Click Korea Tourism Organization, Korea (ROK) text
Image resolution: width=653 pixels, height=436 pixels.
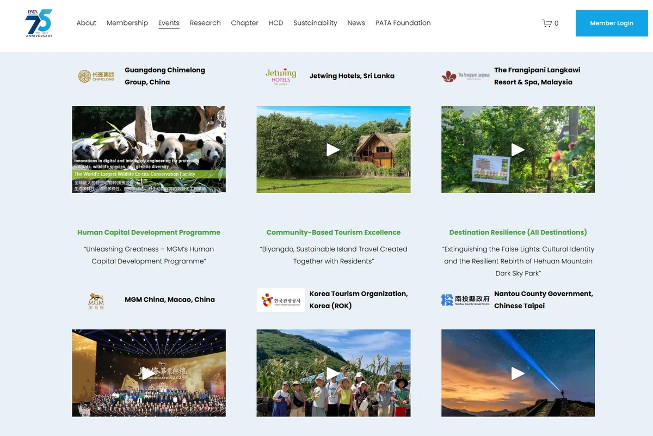pos(359,300)
